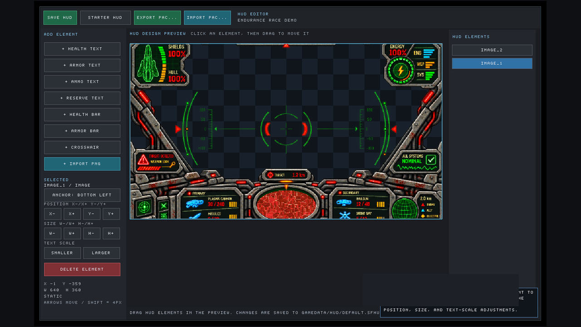Add an Ammo Text element
The height and width of the screenshot is (327, 581).
pos(82,82)
